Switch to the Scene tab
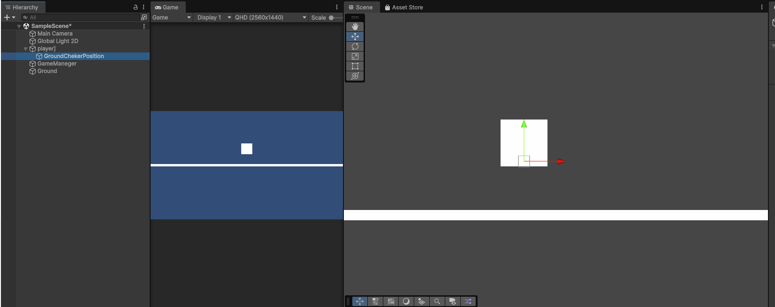 (x=361, y=7)
